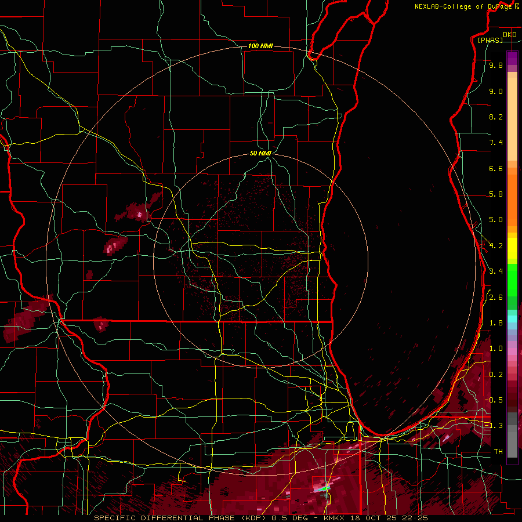Pick the bright green segment of the color bar
This screenshot has height=522, width=522.
pyautogui.click(x=512, y=280)
